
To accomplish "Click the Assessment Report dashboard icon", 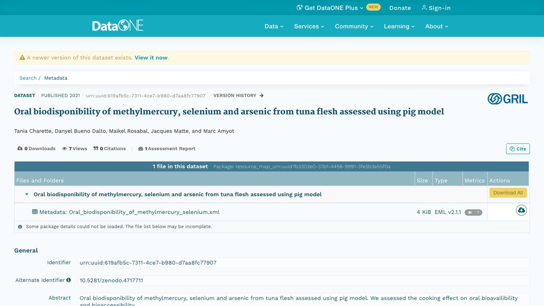I will (x=141, y=149).
